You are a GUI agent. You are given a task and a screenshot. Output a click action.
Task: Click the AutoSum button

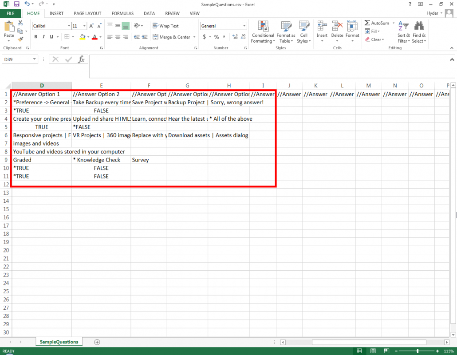tap(376, 23)
